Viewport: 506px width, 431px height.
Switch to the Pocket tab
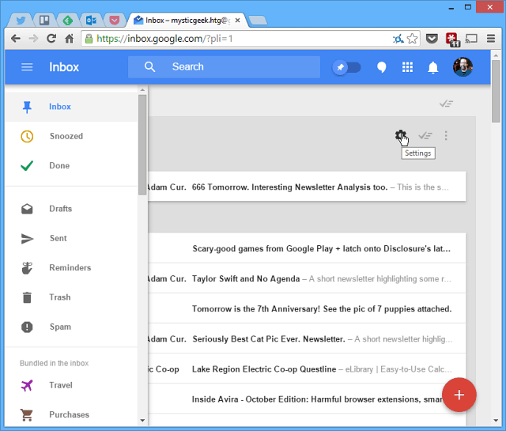(x=114, y=21)
